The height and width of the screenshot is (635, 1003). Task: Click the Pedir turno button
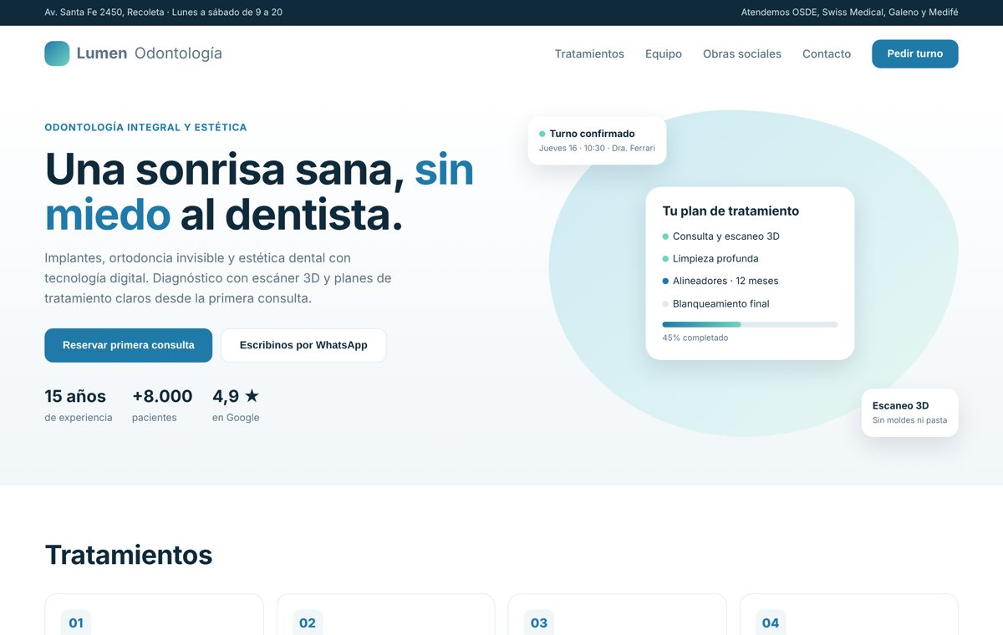(x=915, y=53)
